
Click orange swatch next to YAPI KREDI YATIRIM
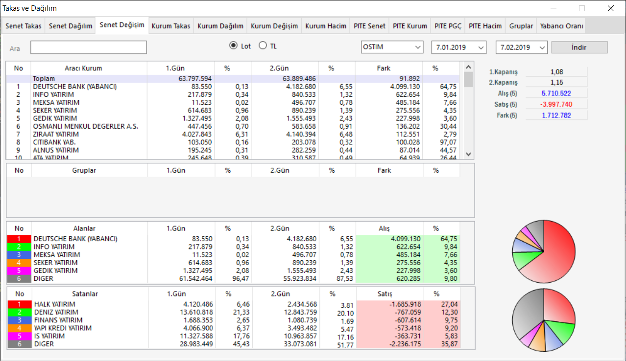click(x=19, y=328)
